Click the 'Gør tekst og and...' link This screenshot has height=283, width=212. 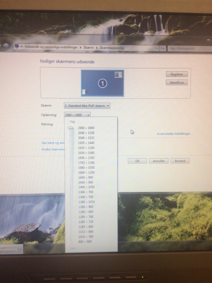[51, 143]
